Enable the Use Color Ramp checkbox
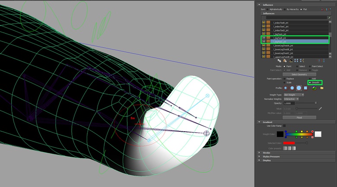 pyautogui.click(x=284, y=126)
